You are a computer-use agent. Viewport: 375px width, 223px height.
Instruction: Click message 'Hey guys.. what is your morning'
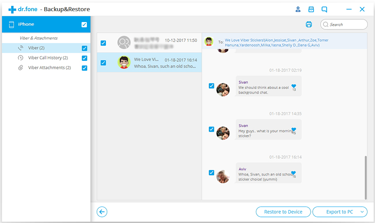(x=269, y=130)
